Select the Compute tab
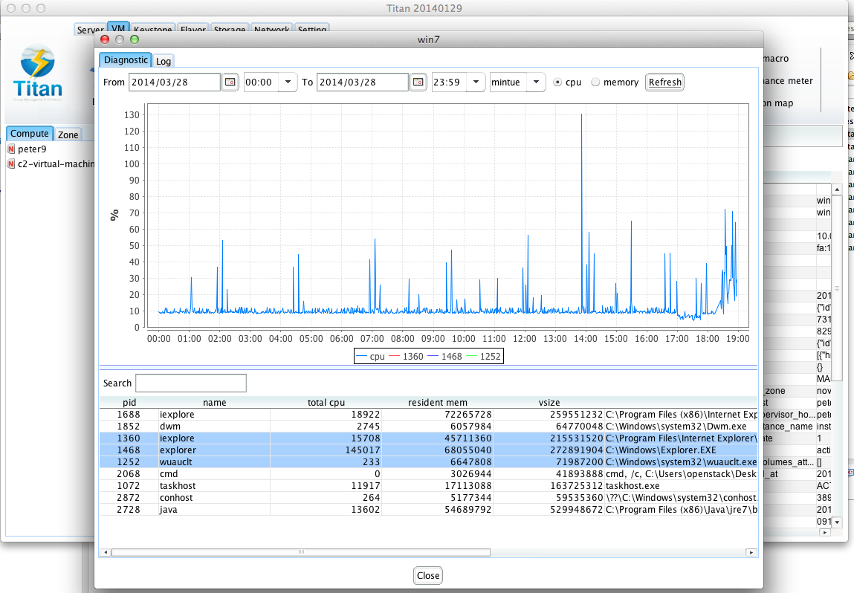Image resolution: width=854 pixels, height=593 pixels. click(x=30, y=134)
